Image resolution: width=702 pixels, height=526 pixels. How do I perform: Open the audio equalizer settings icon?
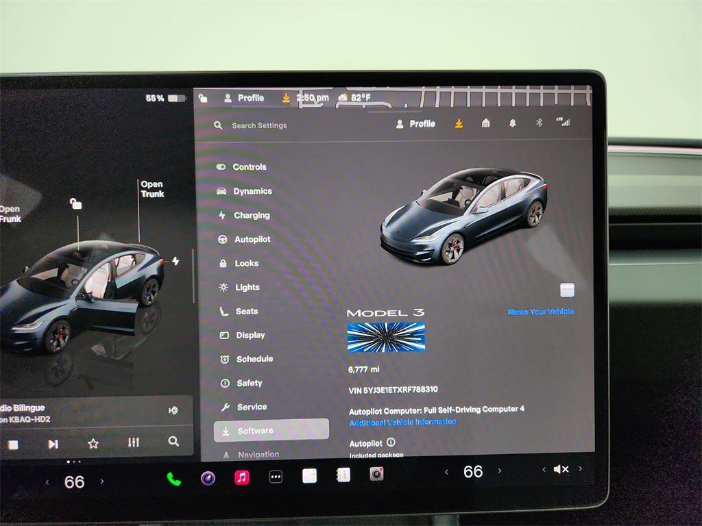click(x=134, y=442)
